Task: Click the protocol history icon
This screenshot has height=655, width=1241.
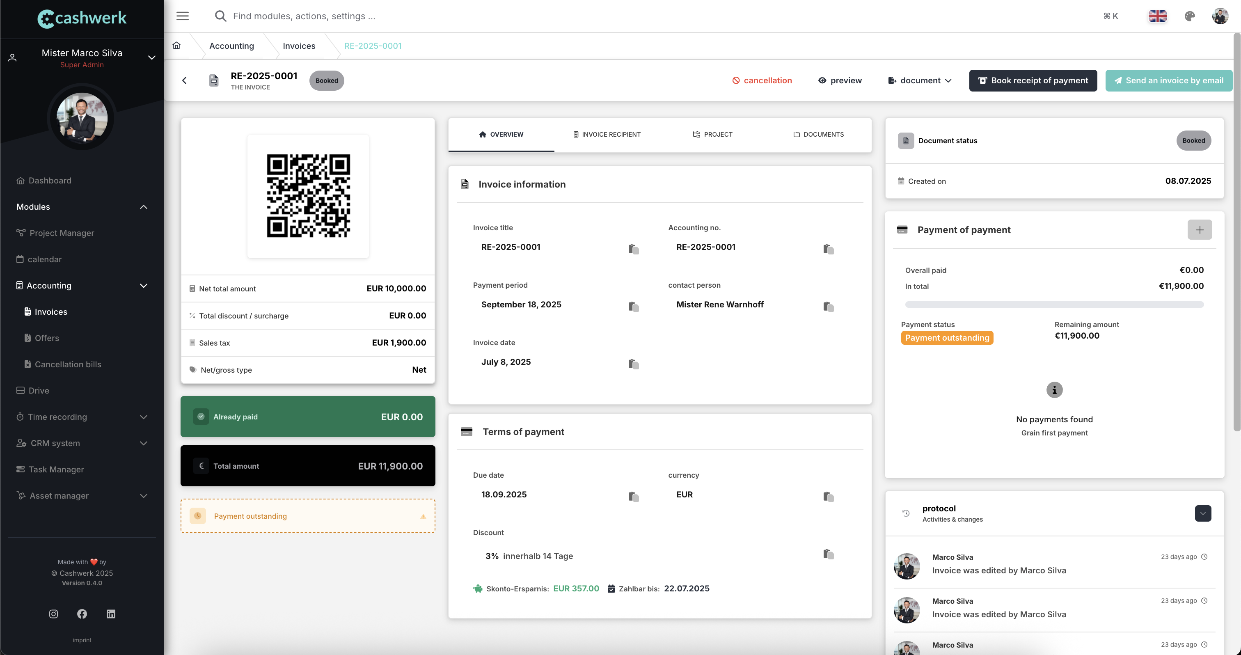Action: coord(906,513)
